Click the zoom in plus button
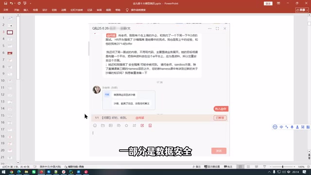The image size is (311, 175). click(x=294, y=167)
